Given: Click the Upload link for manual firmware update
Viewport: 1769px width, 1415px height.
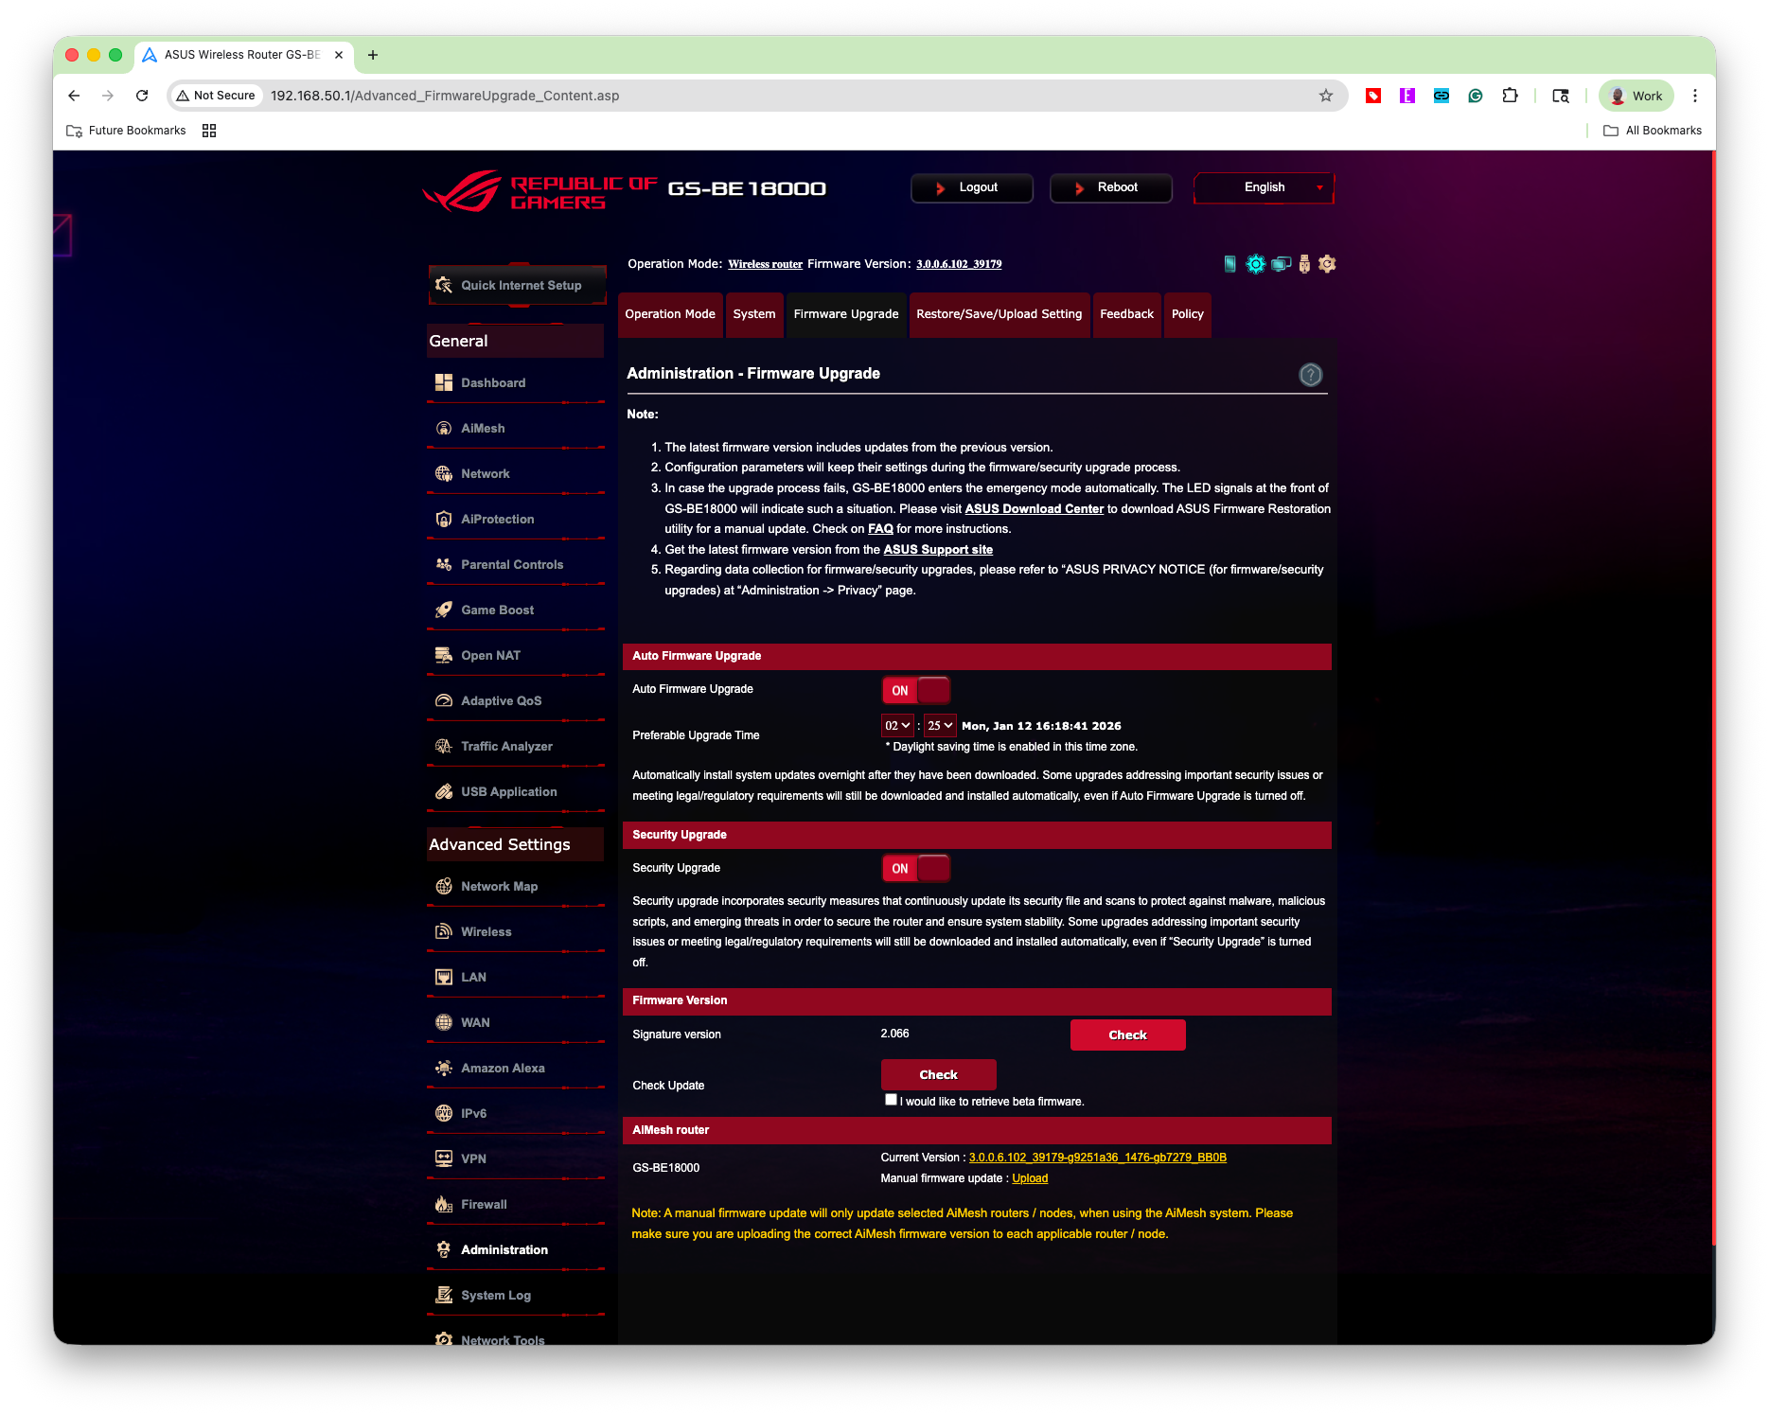Looking at the screenshot, I should click(1030, 1178).
